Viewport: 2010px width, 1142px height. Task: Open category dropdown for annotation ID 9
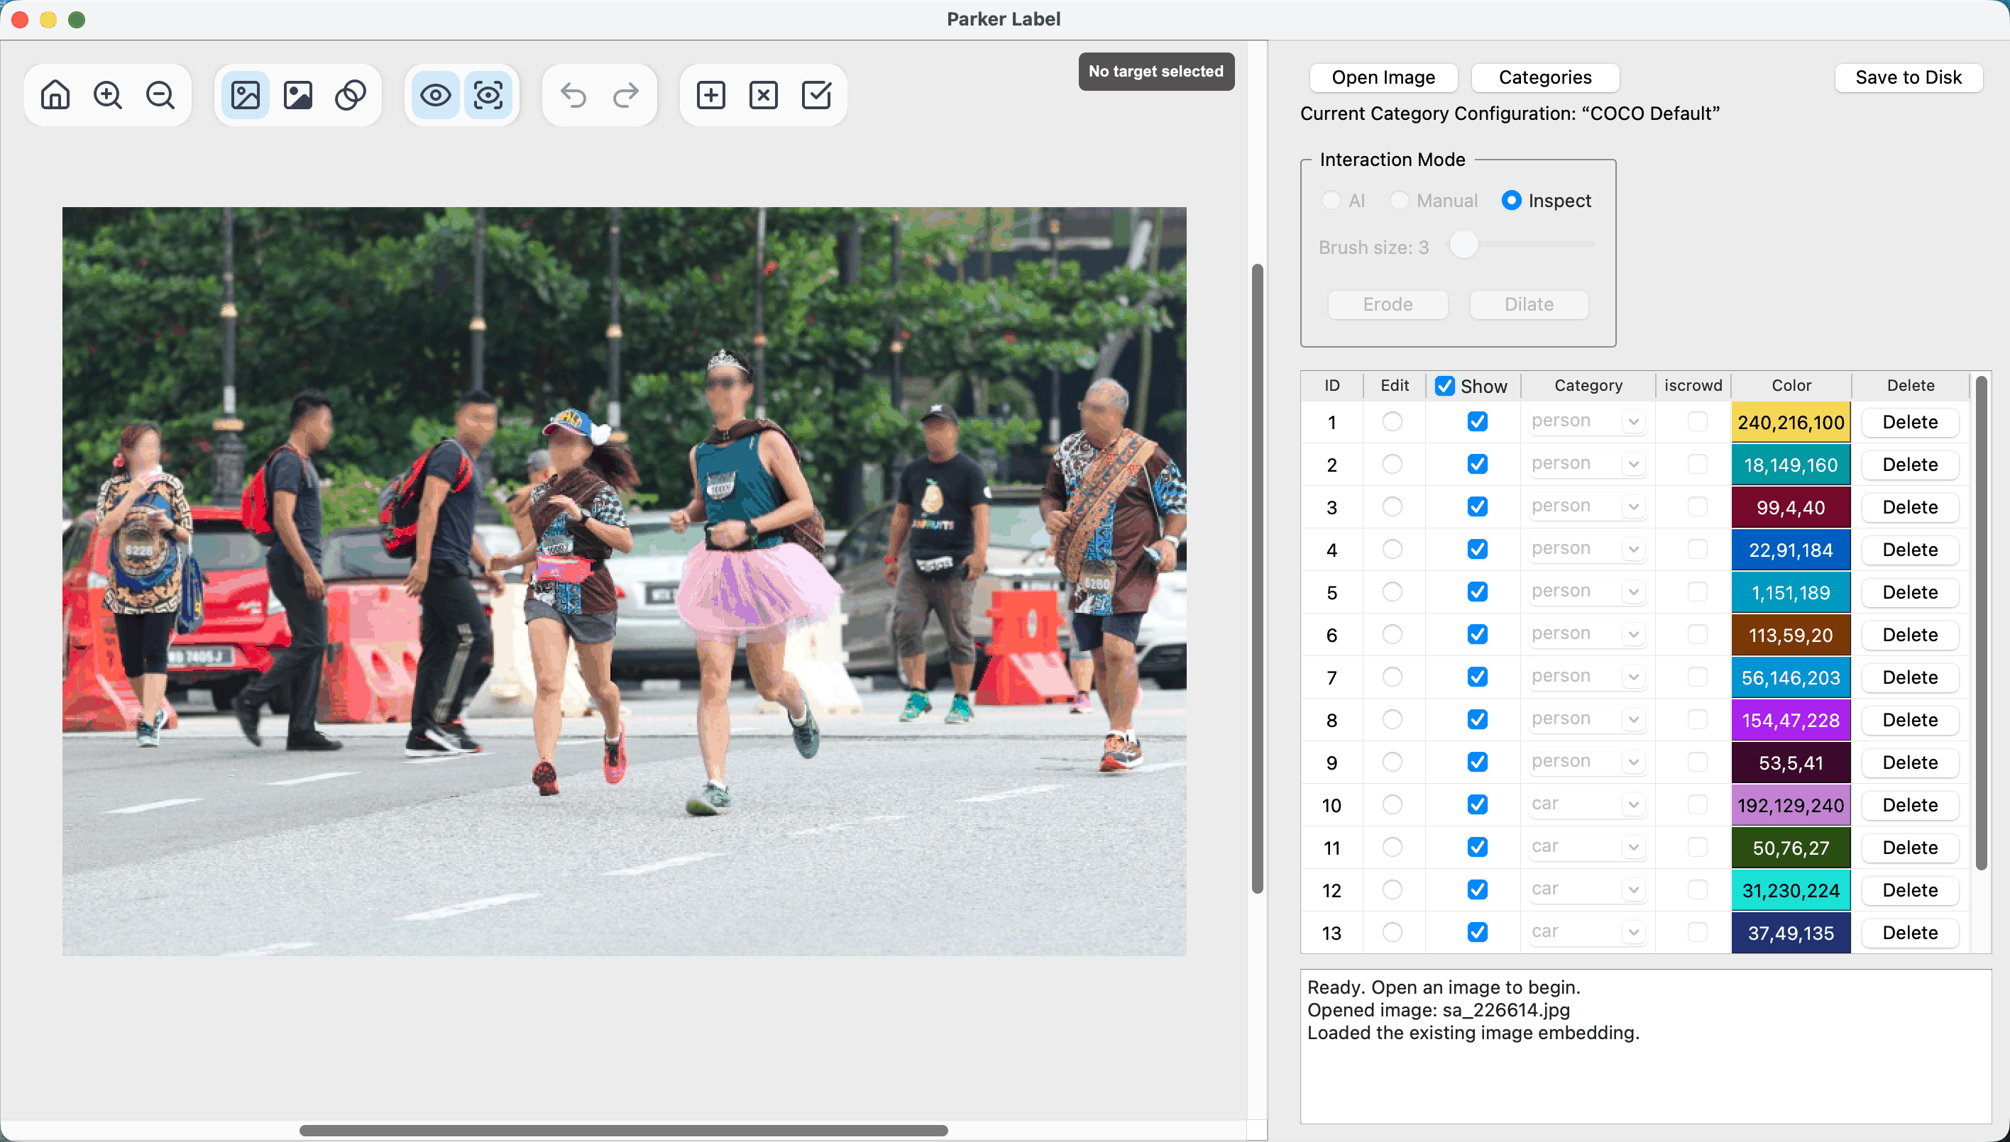point(1586,763)
